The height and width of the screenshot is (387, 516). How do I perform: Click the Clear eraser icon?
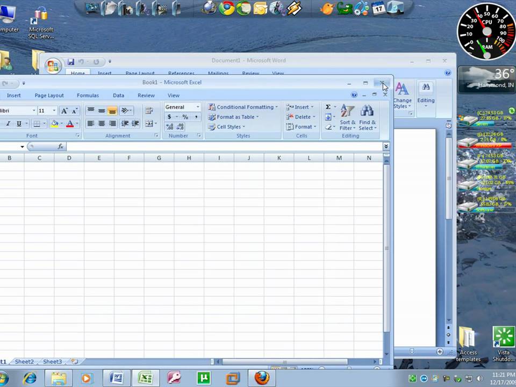click(x=328, y=127)
